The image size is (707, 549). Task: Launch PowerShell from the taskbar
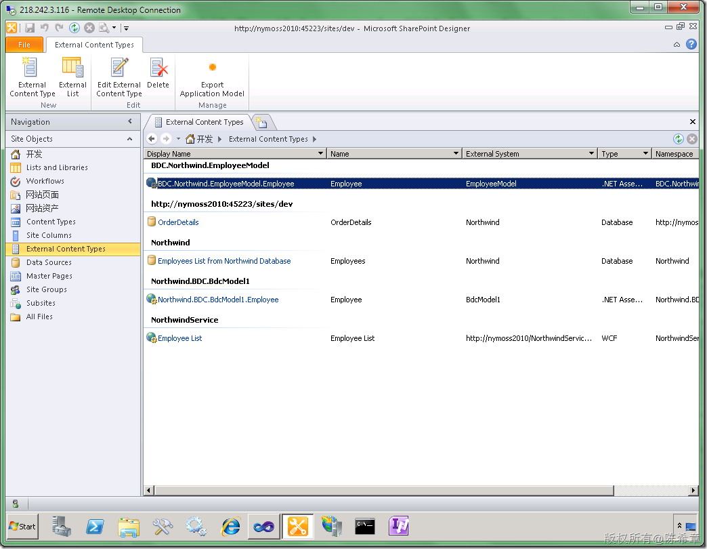(95, 527)
